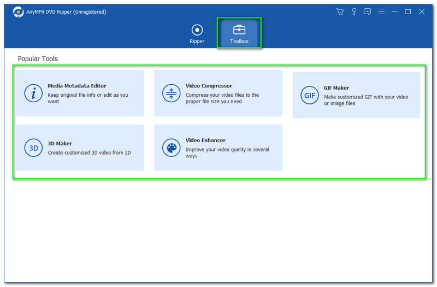Open the hamburger menu icon
This screenshot has width=437, height=287.
pos(381,11)
